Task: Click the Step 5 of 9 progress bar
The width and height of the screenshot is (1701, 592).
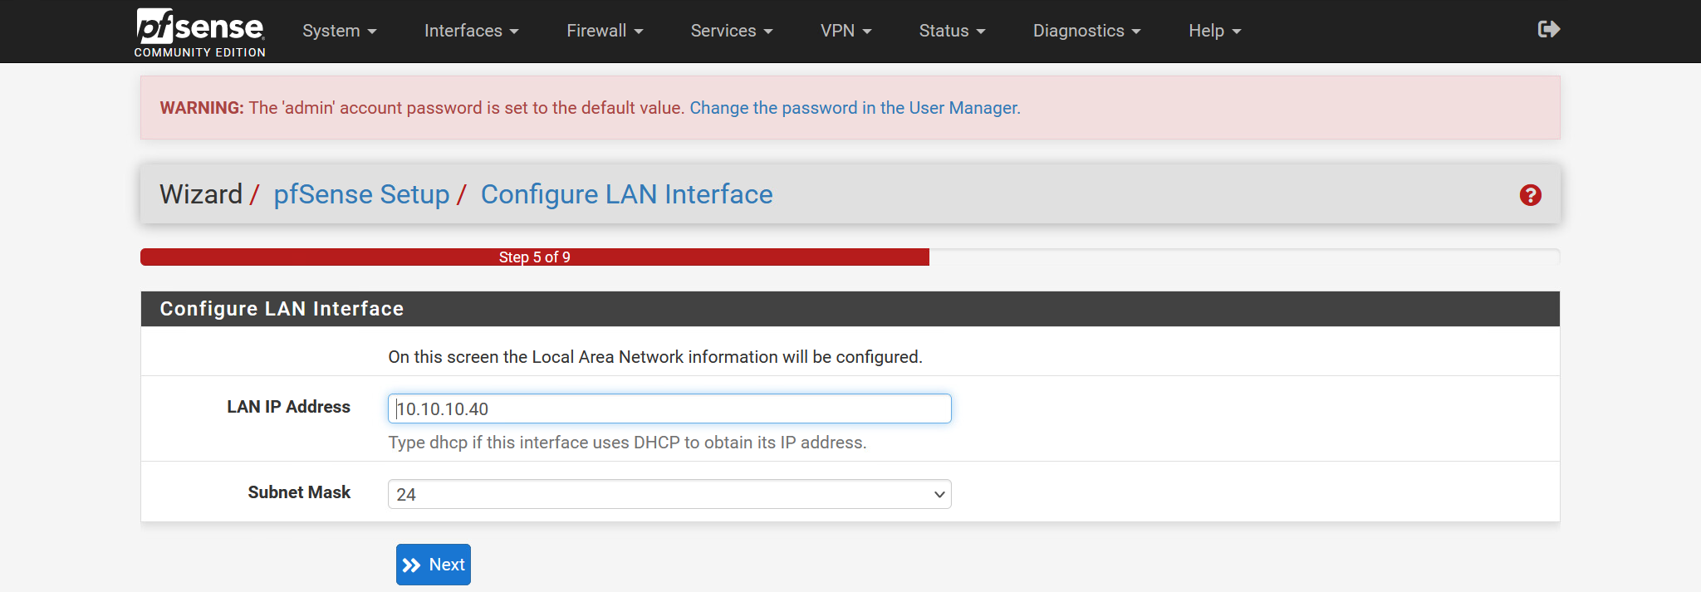Action: tap(535, 257)
